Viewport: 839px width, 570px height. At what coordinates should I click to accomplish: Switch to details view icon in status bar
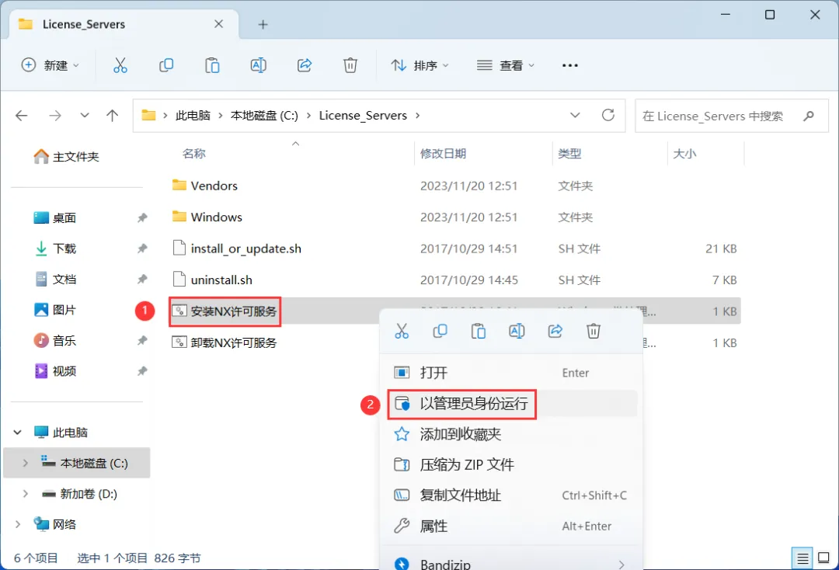point(802,559)
